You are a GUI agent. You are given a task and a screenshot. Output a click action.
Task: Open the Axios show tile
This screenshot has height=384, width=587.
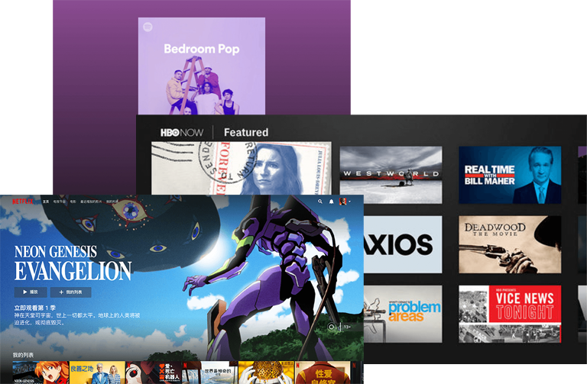point(403,244)
